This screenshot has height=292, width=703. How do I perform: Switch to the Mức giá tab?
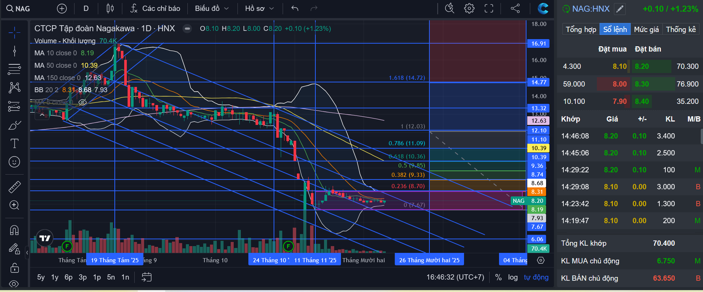(x=646, y=29)
